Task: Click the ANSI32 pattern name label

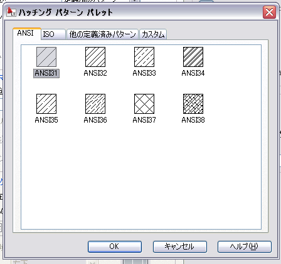Action: pos(95,73)
